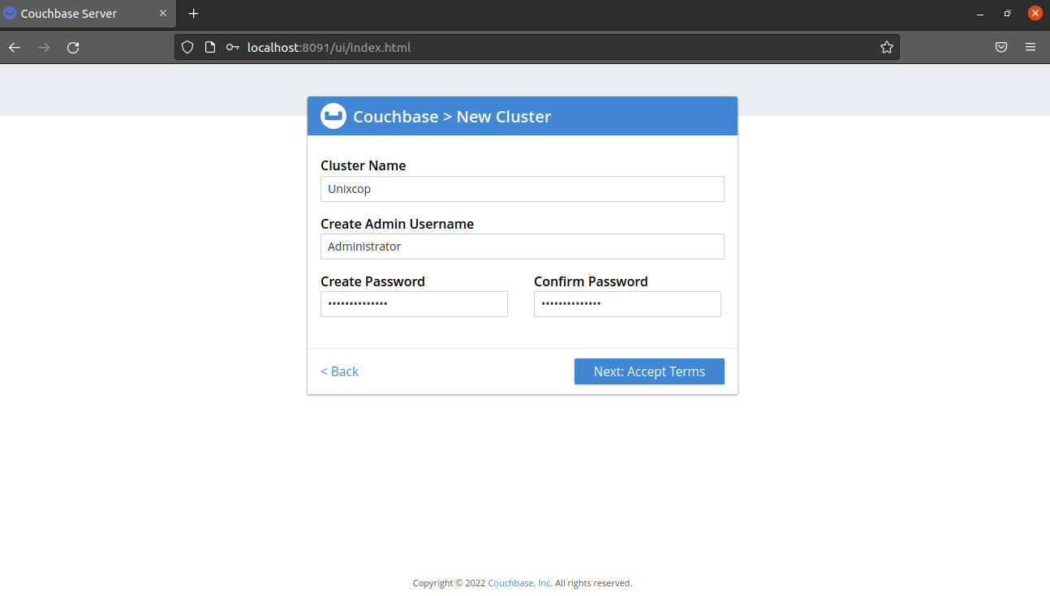Minimize the browser window
The image size is (1050, 596).
point(980,14)
